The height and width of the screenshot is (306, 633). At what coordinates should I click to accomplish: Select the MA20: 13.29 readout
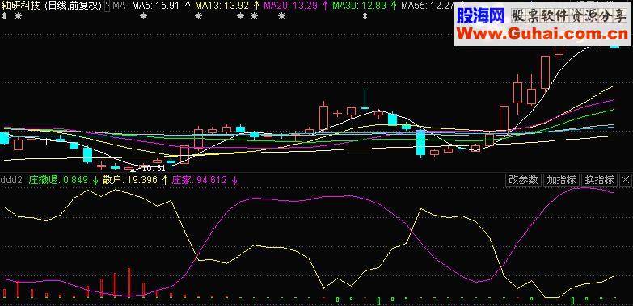(291, 6)
